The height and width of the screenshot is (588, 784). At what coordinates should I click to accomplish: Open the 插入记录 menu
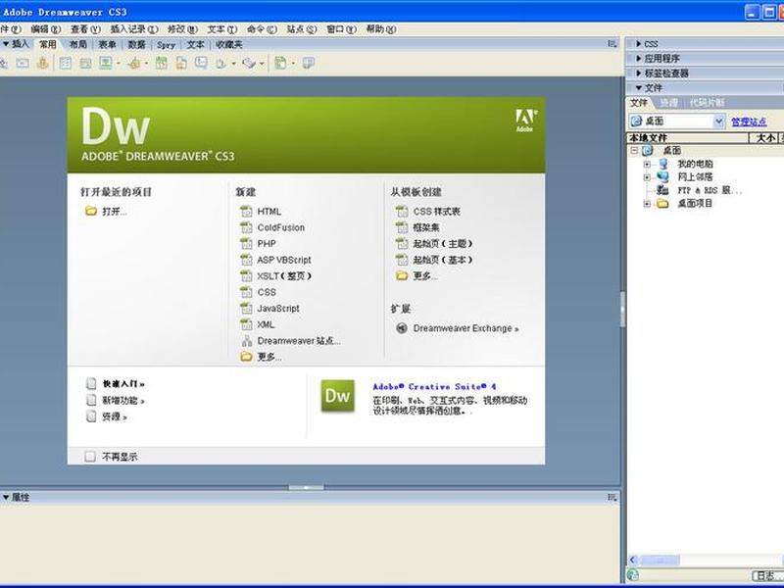(134, 29)
